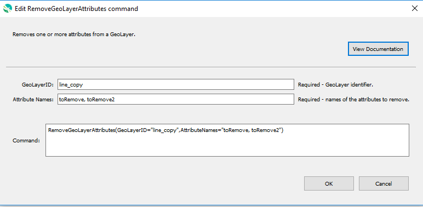
Task: Click the Attribute Names label
Action: 33,100
